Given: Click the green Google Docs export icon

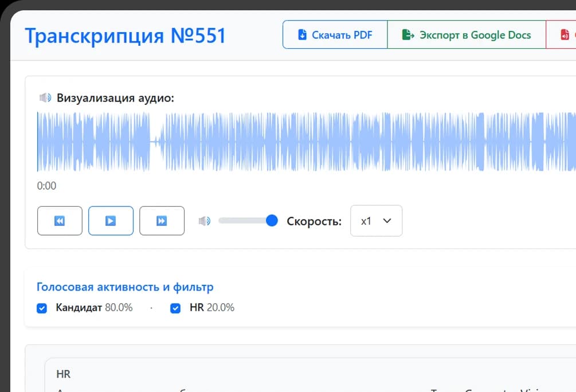Looking at the screenshot, I should click(x=407, y=35).
